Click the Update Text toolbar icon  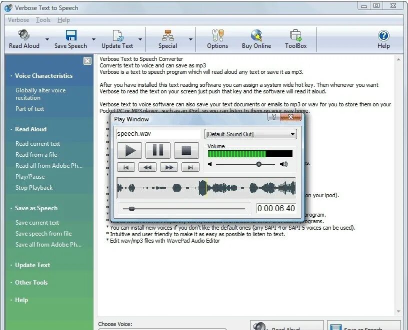pyautogui.click(x=117, y=35)
